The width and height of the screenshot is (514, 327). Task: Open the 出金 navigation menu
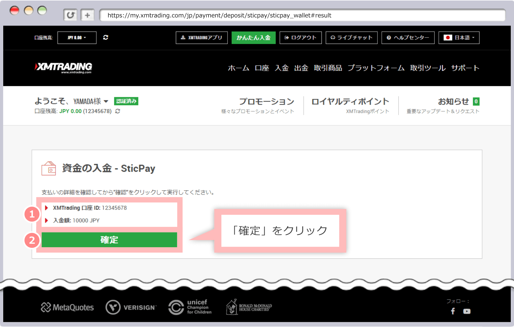point(301,68)
